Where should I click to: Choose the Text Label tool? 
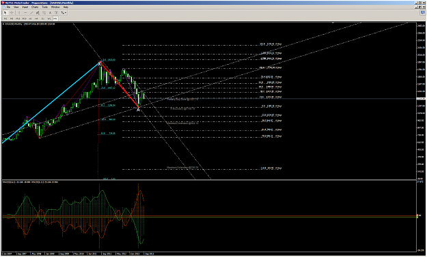pyautogui.click(x=57, y=12)
